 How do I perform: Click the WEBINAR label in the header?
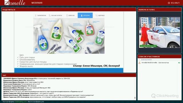[37, 3]
